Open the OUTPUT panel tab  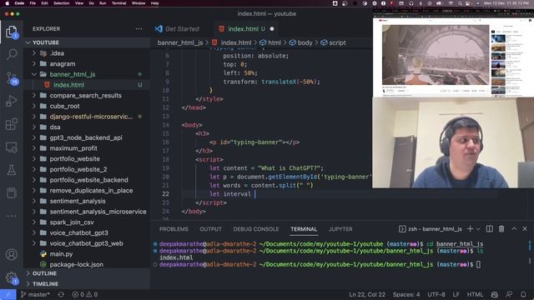210,229
